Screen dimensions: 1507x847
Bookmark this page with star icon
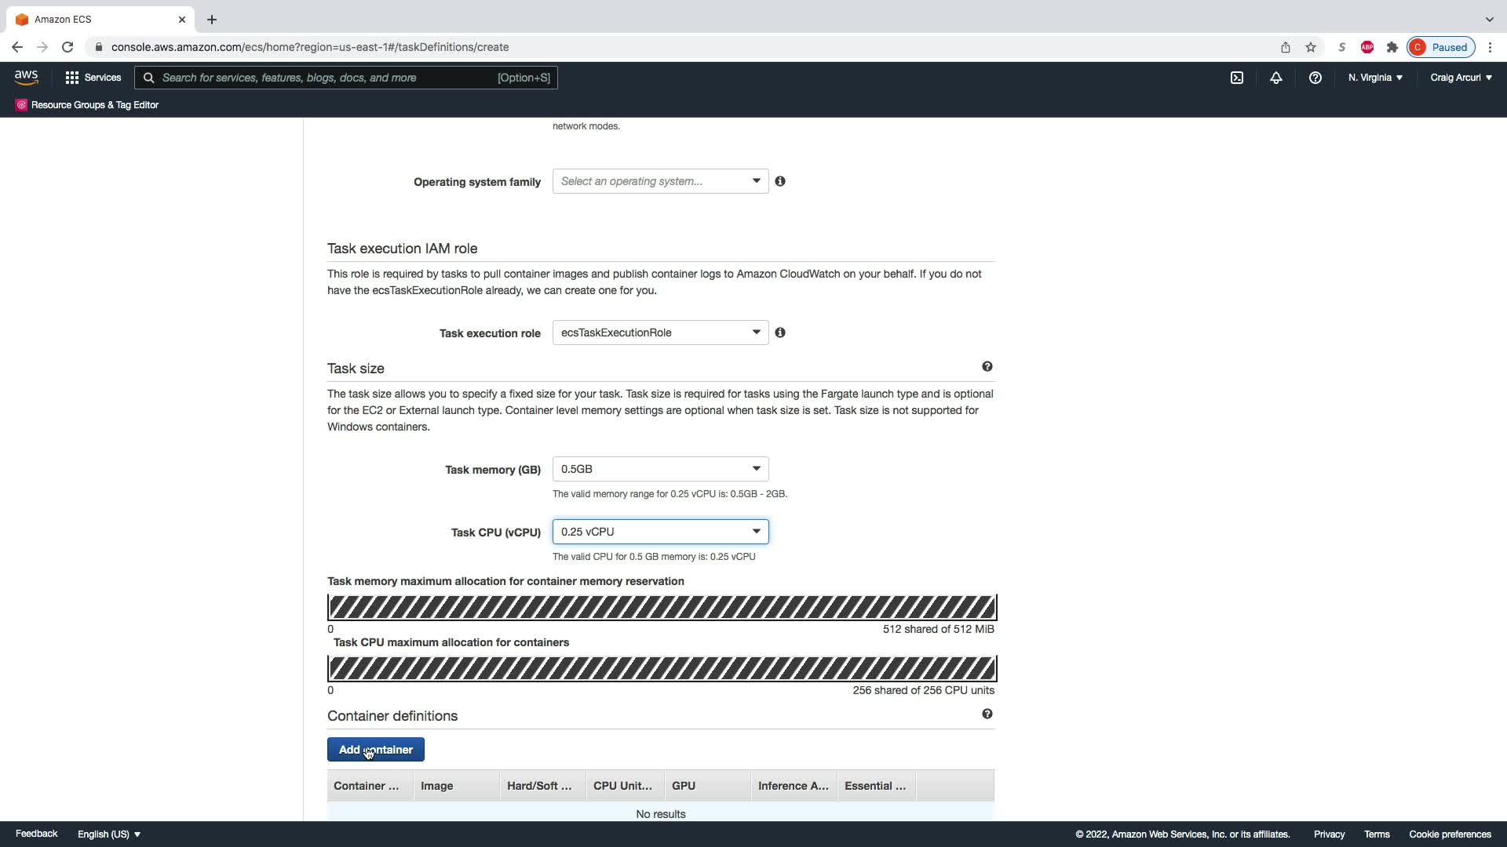pos(1311,47)
